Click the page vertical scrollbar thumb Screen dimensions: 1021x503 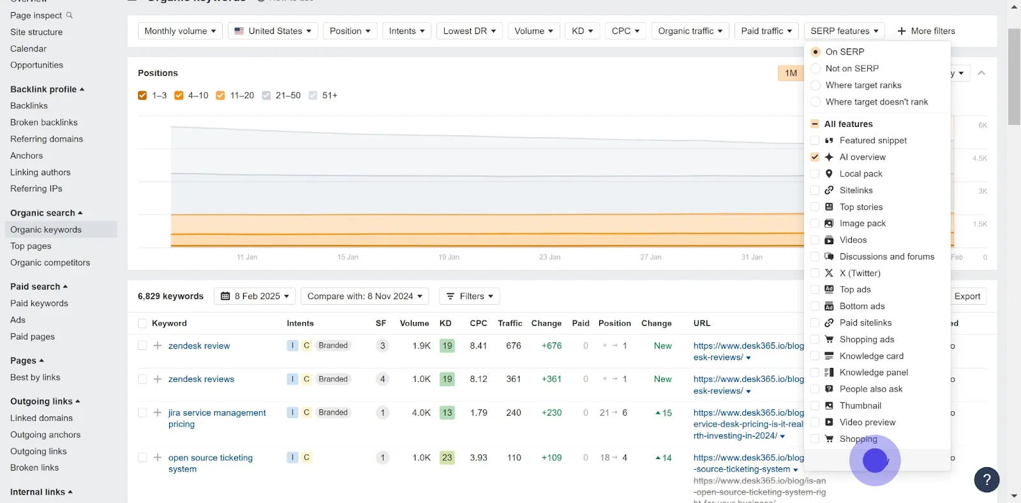[1014, 77]
